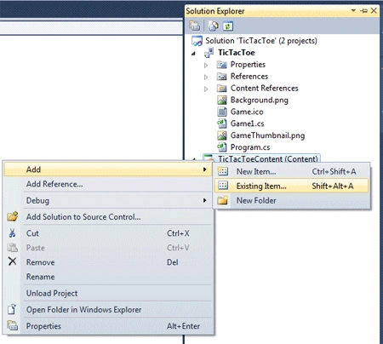Image resolution: width=383 pixels, height=344 pixels.
Task: Click the Properties folder icon in tree
Action: coord(221,65)
